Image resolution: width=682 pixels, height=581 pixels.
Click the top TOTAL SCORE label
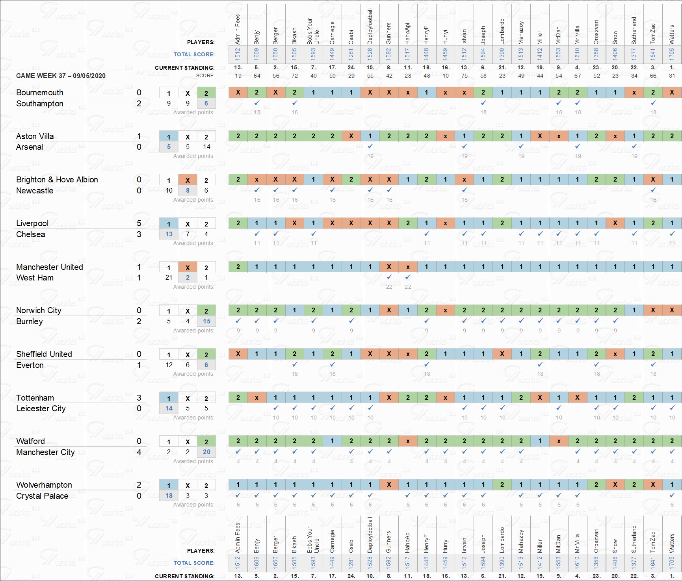pyautogui.click(x=194, y=54)
